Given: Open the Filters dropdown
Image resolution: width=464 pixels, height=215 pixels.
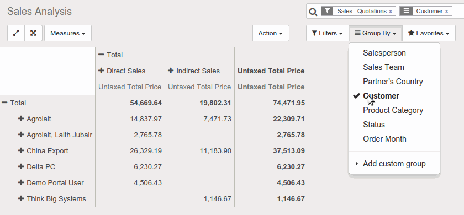Looking at the screenshot, I should click(x=327, y=33).
